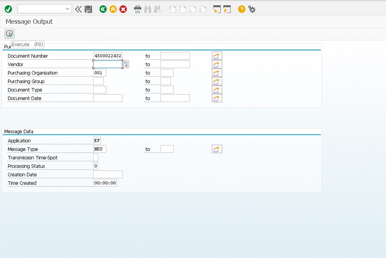
Task: Open multiple selection for Message Type
Action: 217,149
